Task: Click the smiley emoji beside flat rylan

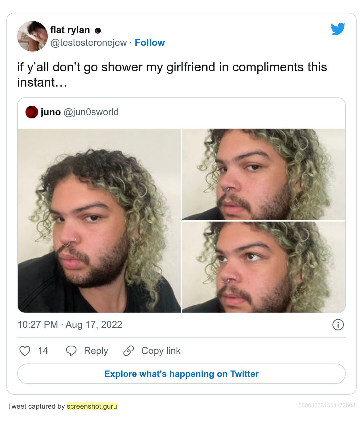Action: (98, 31)
